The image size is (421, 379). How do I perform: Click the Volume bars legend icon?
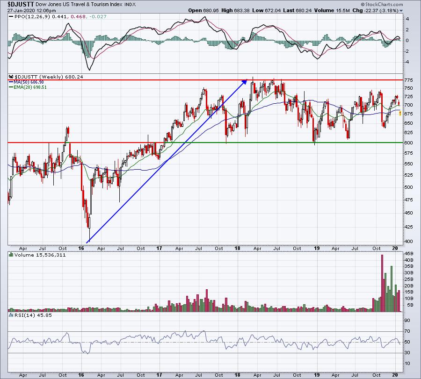pyautogui.click(x=11, y=255)
